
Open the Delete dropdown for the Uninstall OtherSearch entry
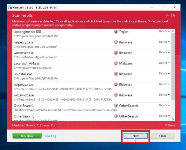coord(164,105)
